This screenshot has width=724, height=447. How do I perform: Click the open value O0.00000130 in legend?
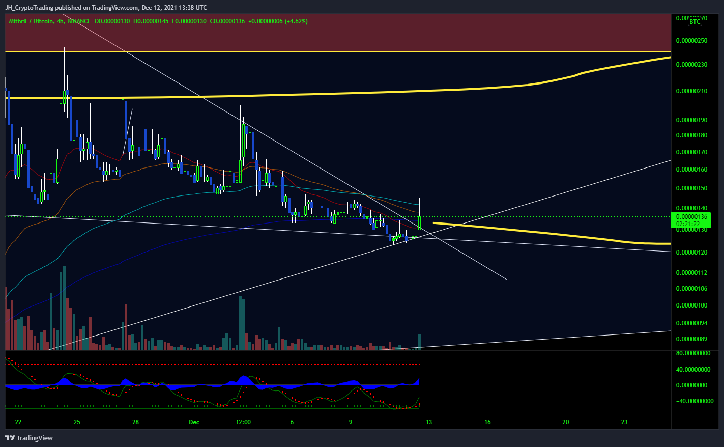112,21
